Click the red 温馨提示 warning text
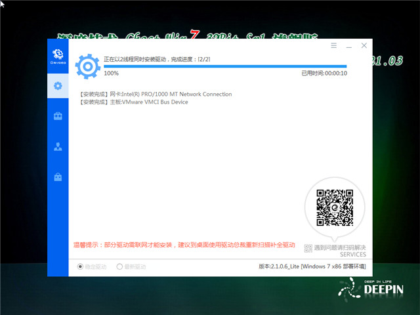The width and height of the screenshot is (420, 315). tap(184, 245)
